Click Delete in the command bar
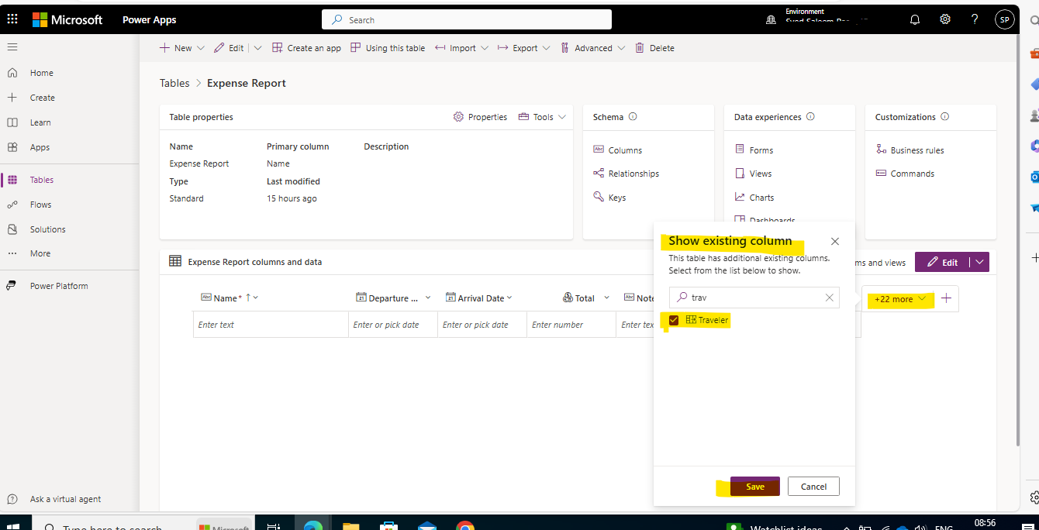1039x530 pixels. [x=654, y=48]
